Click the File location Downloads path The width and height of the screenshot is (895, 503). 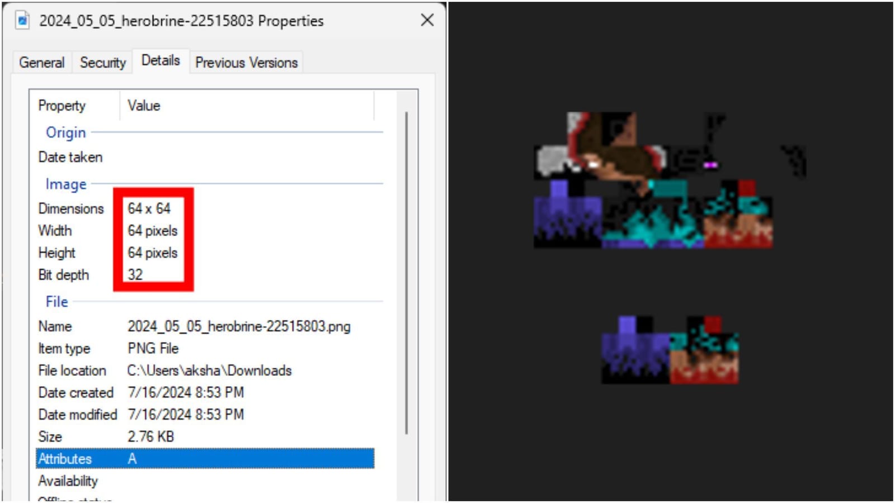point(209,370)
